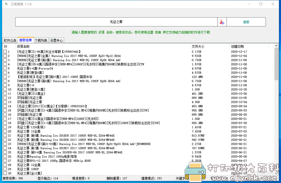This screenshot has height=183, width=281.
Task: Click result [无证之罪][12集全] in row 11
Action: [x=31, y=94]
